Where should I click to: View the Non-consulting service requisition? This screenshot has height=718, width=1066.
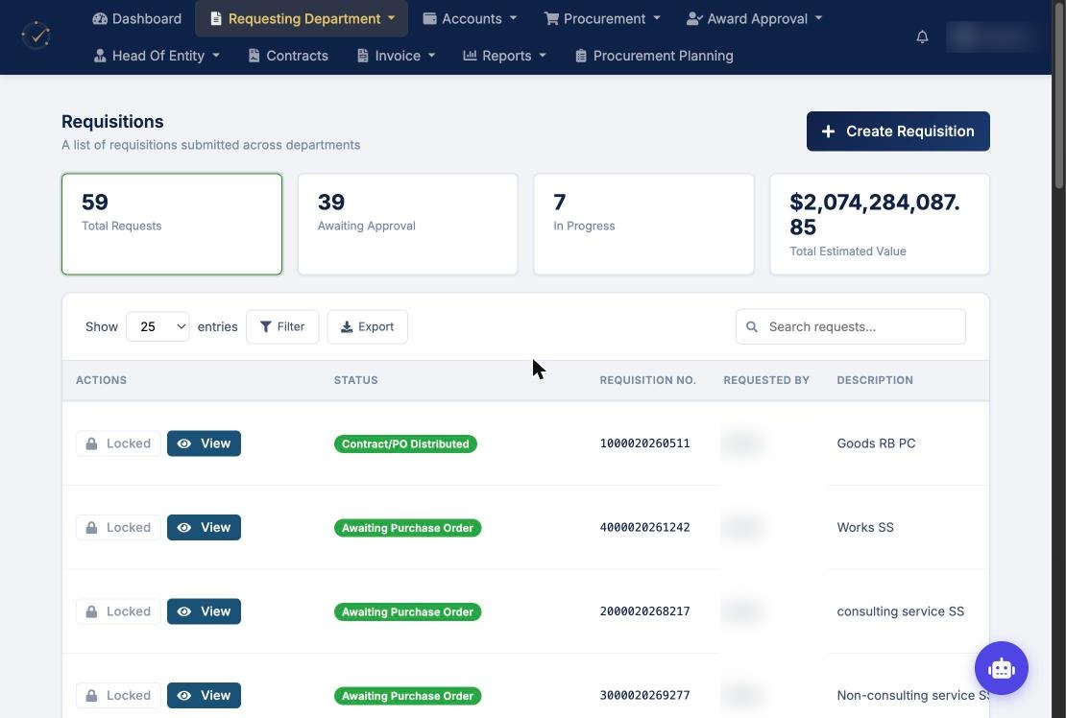(x=204, y=696)
